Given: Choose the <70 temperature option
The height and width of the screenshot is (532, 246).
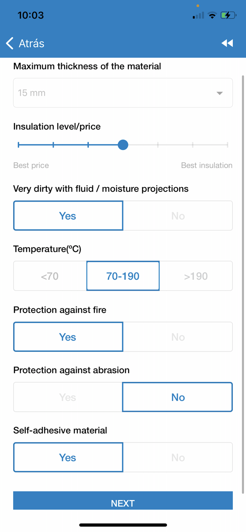Looking at the screenshot, I should (x=50, y=276).
